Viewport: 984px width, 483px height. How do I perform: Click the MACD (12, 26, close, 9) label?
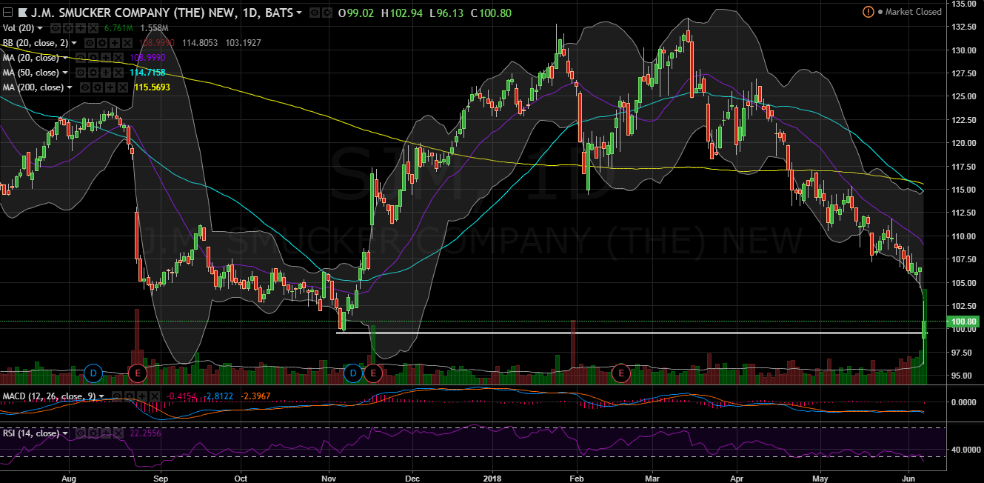click(x=44, y=396)
